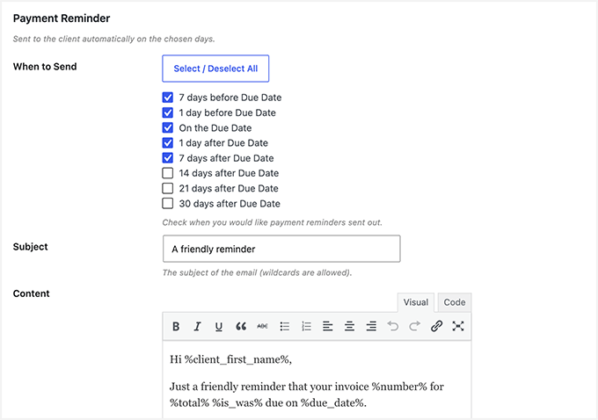This screenshot has height=420, width=598.
Task: Apply bold formatting in editor toolbar
Action: (x=176, y=326)
